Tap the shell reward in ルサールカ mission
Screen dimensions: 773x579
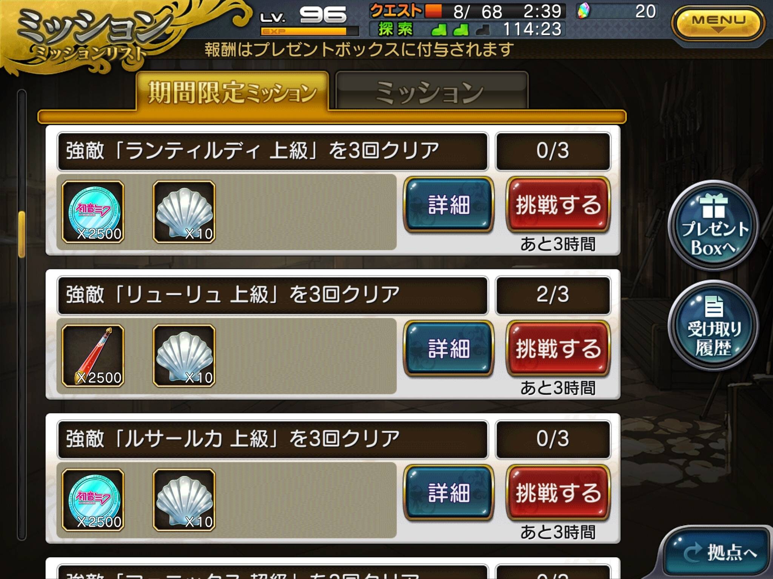coord(184,500)
